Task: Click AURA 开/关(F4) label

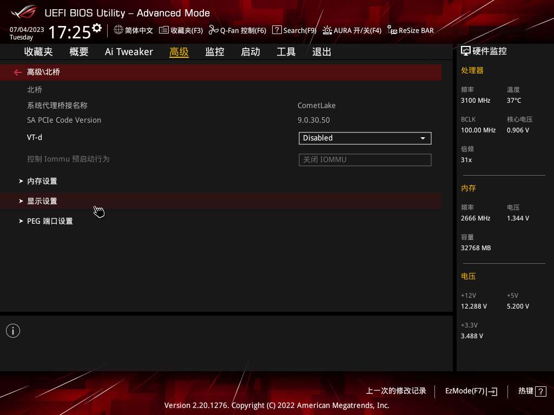Action: pos(358,30)
